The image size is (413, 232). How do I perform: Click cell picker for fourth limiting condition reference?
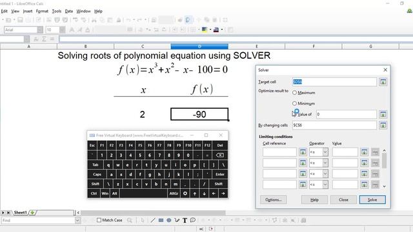point(303,184)
